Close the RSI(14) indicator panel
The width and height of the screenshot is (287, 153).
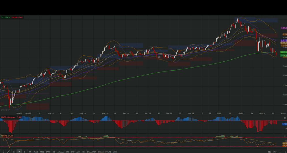click(x=285, y=136)
